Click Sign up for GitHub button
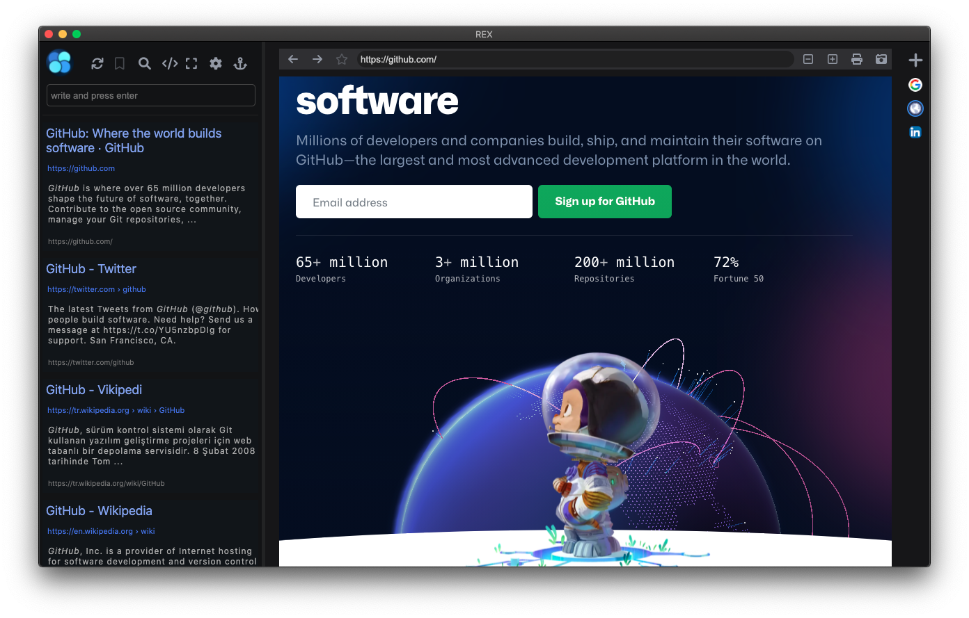This screenshot has height=618, width=969. pos(605,202)
